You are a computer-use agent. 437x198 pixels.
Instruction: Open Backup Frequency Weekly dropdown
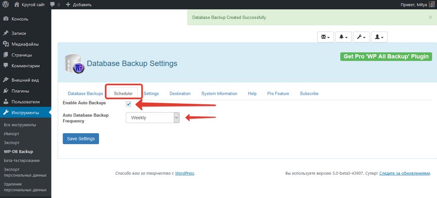152,118
